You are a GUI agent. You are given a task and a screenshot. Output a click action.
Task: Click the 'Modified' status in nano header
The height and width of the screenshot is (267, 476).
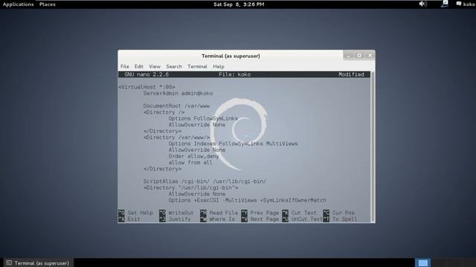coord(351,74)
